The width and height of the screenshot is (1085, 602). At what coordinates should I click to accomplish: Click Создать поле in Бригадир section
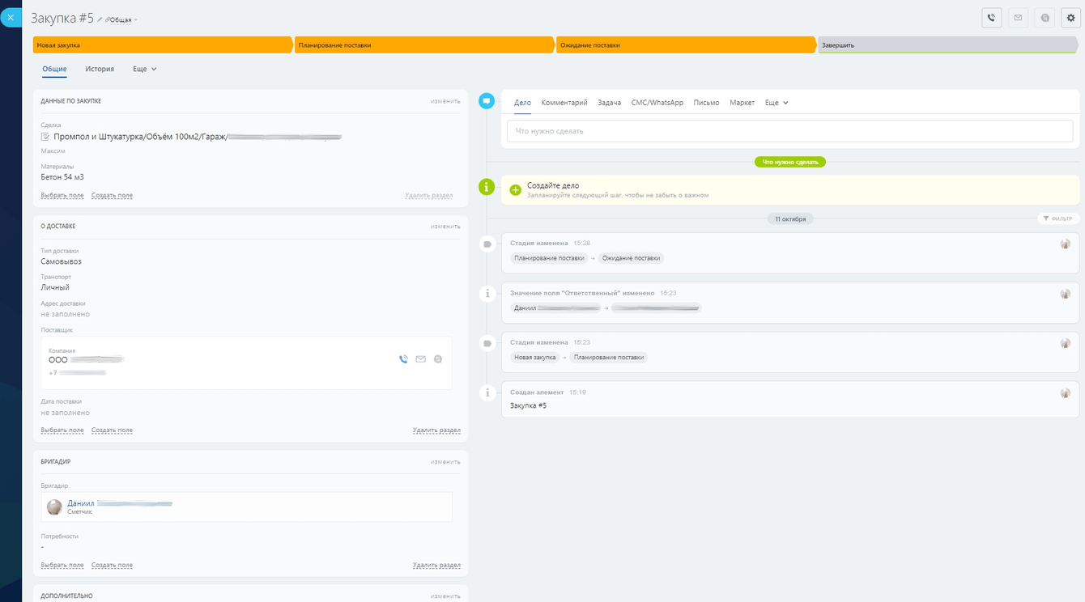coord(112,566)
